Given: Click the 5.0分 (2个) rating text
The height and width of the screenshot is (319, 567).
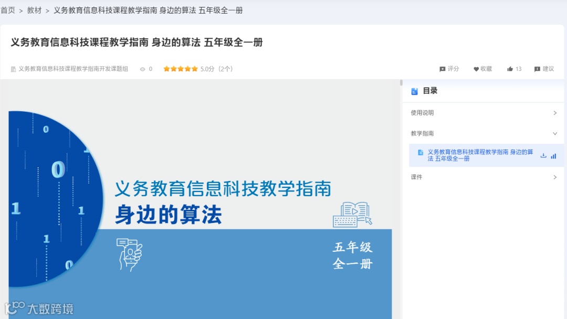Looking at the screenshot, I should [217, 69].
